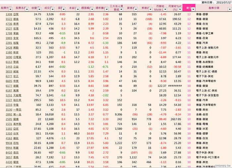This screenshot has width=232, height=168.
Task: Open the 本益比 column filter dropdown
Action: (78, 9)
